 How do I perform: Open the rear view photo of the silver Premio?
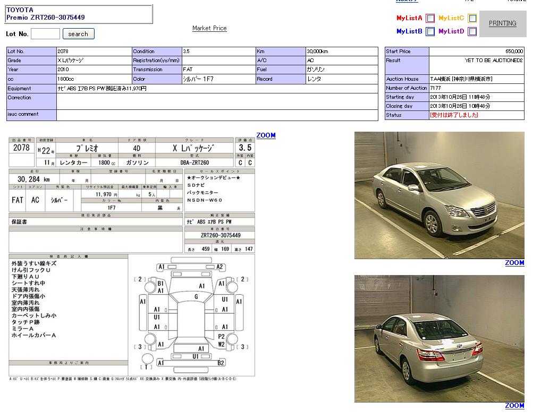439,338
